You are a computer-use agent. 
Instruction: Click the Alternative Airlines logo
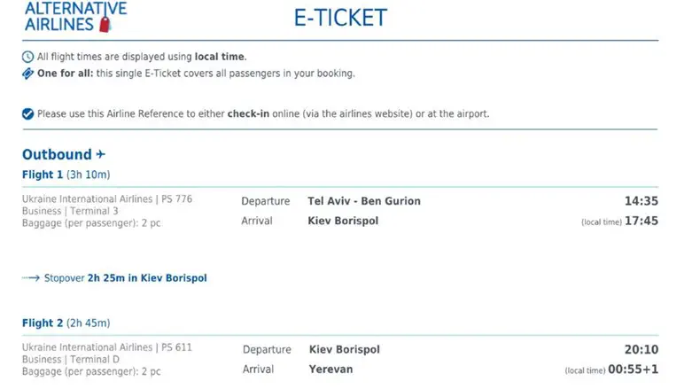(75, 16)
